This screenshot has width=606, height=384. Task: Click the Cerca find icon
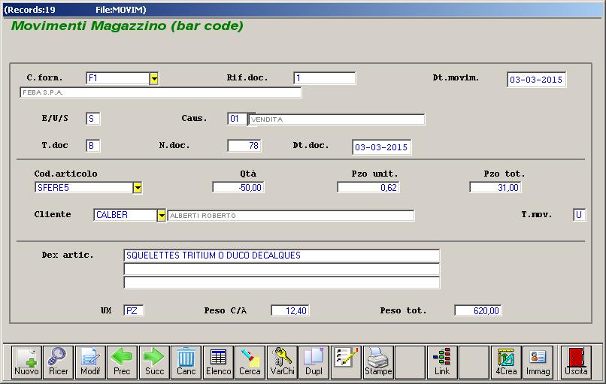point(250,361)
